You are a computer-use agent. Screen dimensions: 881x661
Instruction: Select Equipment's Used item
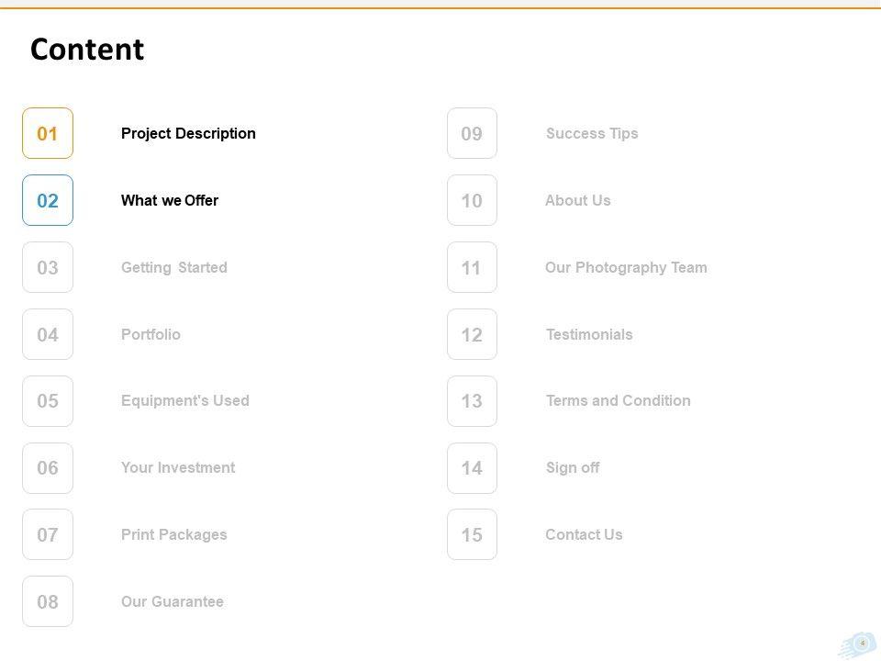pyautogui.click(x=185, y=400)
